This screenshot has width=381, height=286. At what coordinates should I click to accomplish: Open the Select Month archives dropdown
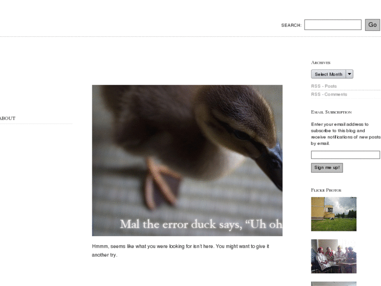point(332,74)
